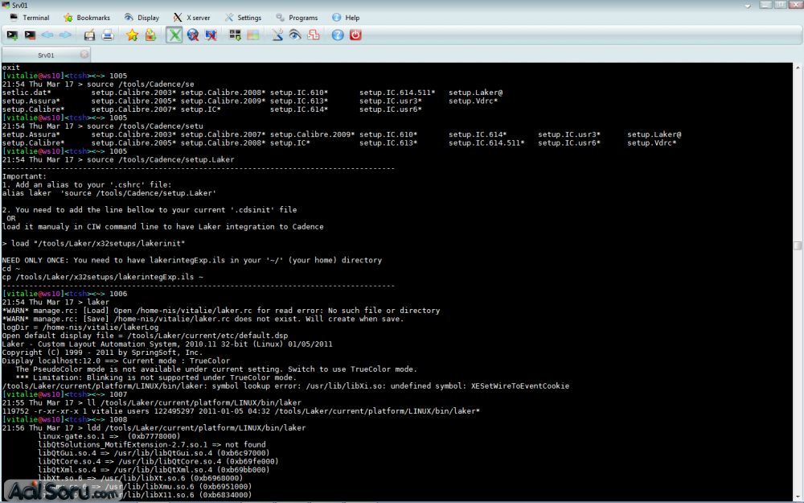Click the cp lakerintegExp.ils command line
The height and width of the screenshot is (503, 804).
coord(103,277)
